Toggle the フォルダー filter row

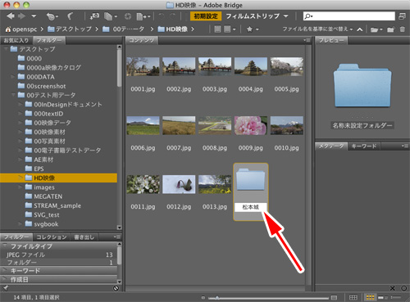(59, 263)
